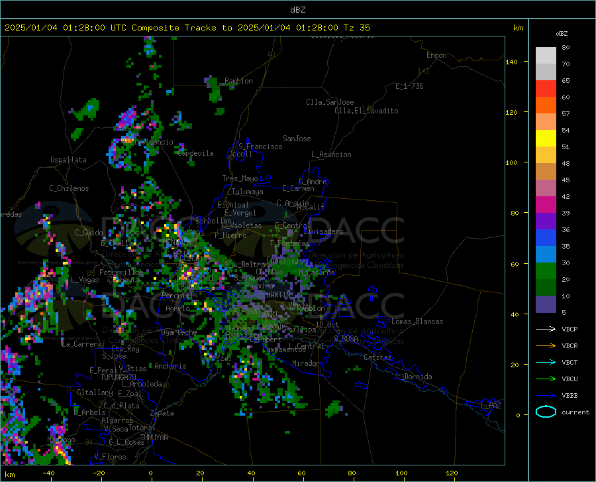Click the Zapata location label

point(162,413)
